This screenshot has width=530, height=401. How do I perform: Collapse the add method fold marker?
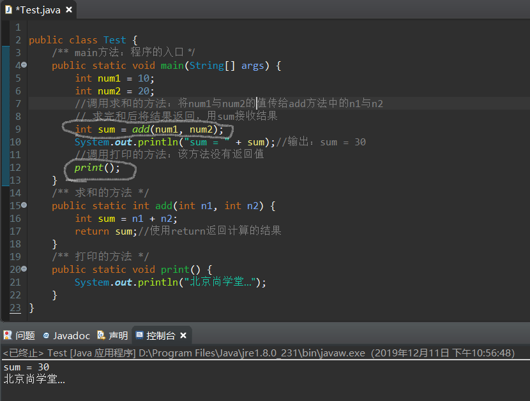point(24,205)
